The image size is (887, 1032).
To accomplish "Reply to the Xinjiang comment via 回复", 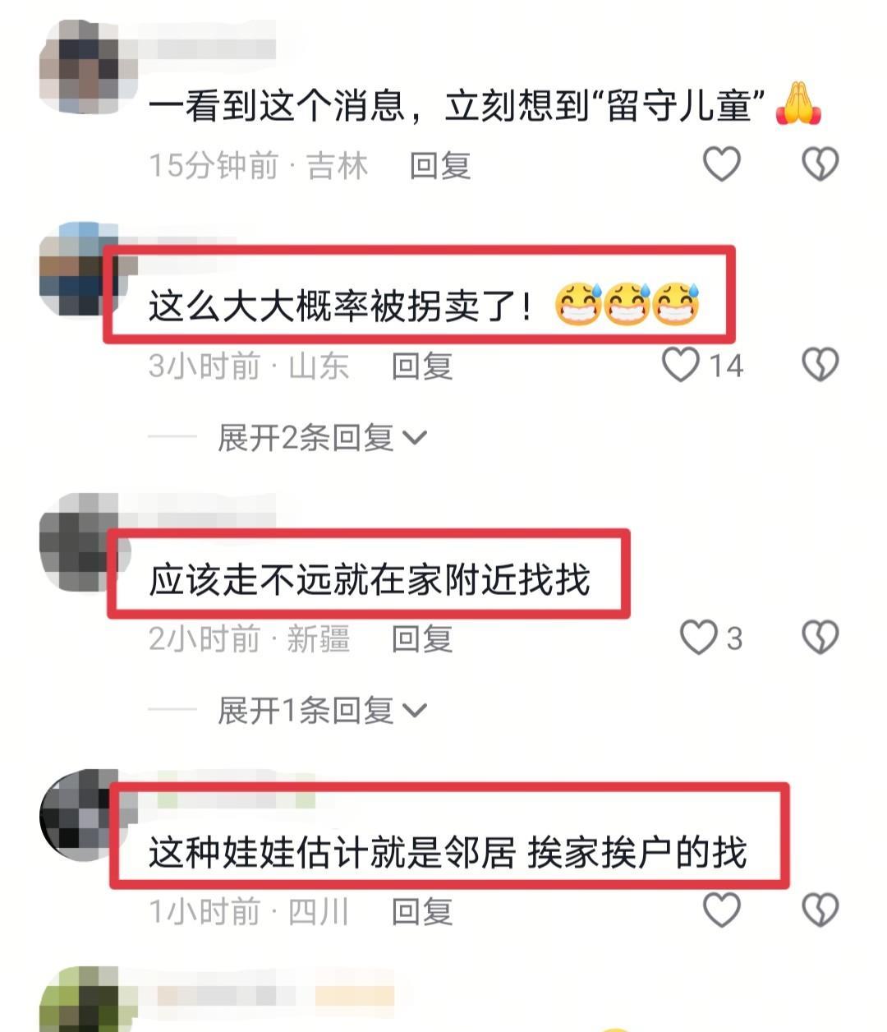I will pyautogui.click(x=422, y=639).
